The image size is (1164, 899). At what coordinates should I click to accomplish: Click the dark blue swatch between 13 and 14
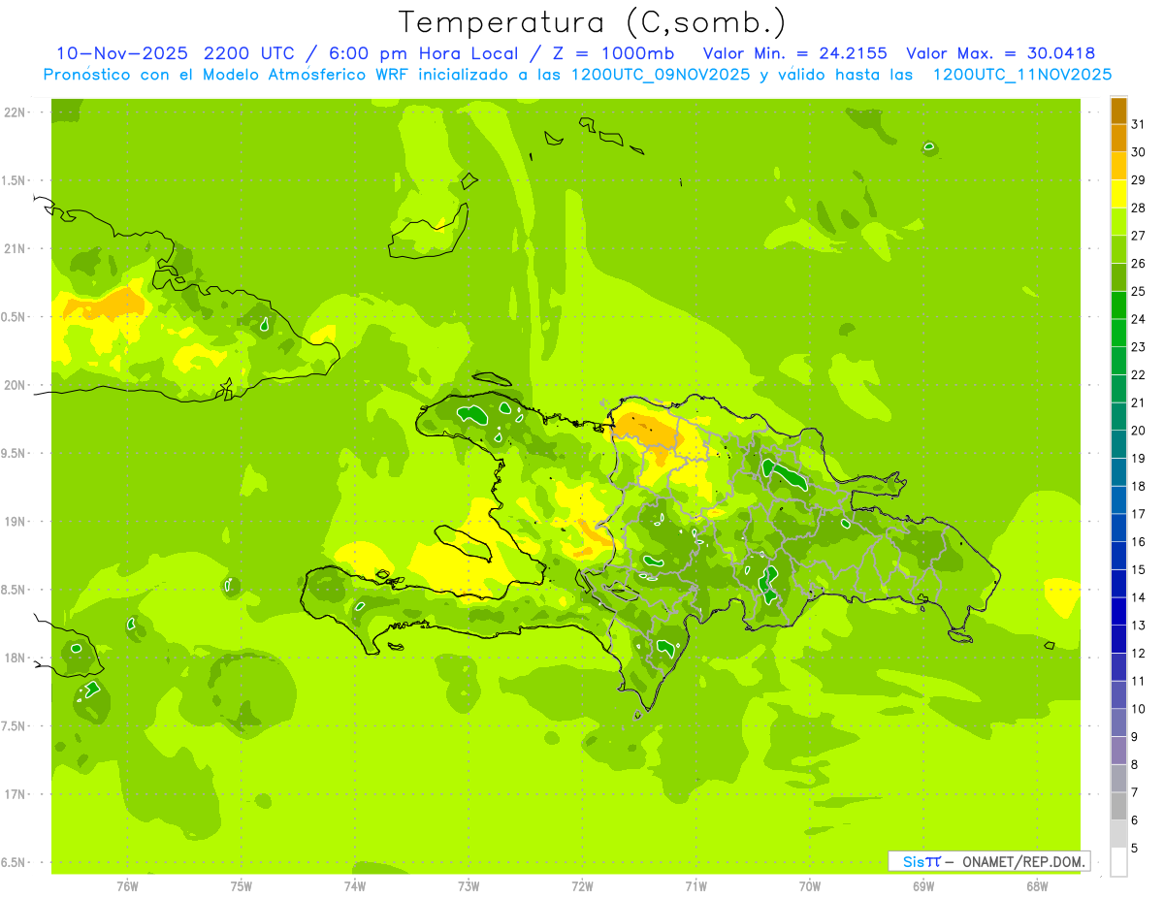pos(1118,612)
